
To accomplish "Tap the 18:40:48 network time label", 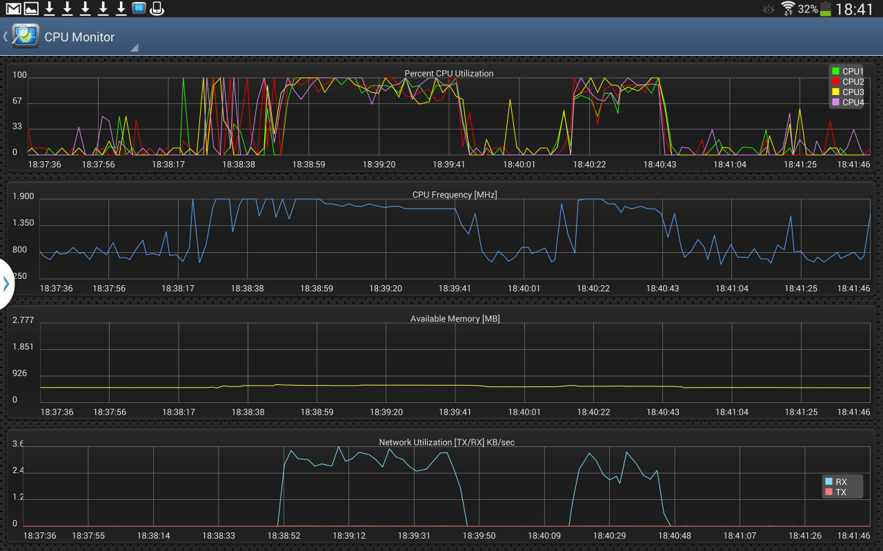I will pyautogui.click(x=675, y=535).
